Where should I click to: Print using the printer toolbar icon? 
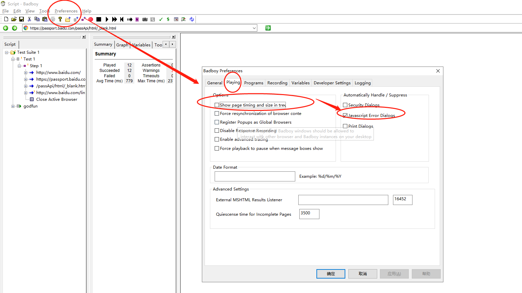point(52,19)
